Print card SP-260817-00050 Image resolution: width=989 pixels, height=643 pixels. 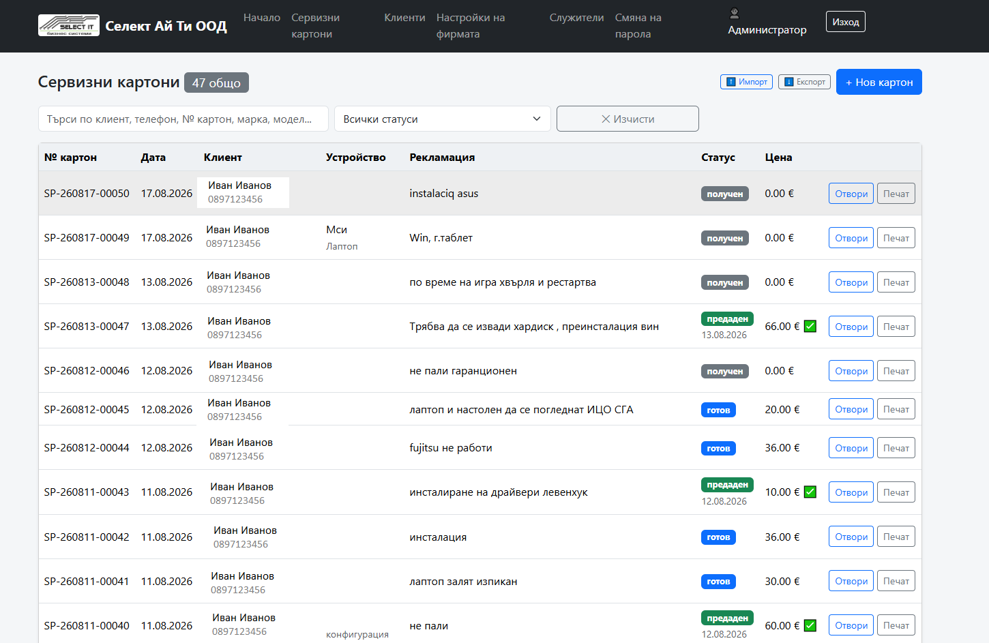tap(896, 194)
